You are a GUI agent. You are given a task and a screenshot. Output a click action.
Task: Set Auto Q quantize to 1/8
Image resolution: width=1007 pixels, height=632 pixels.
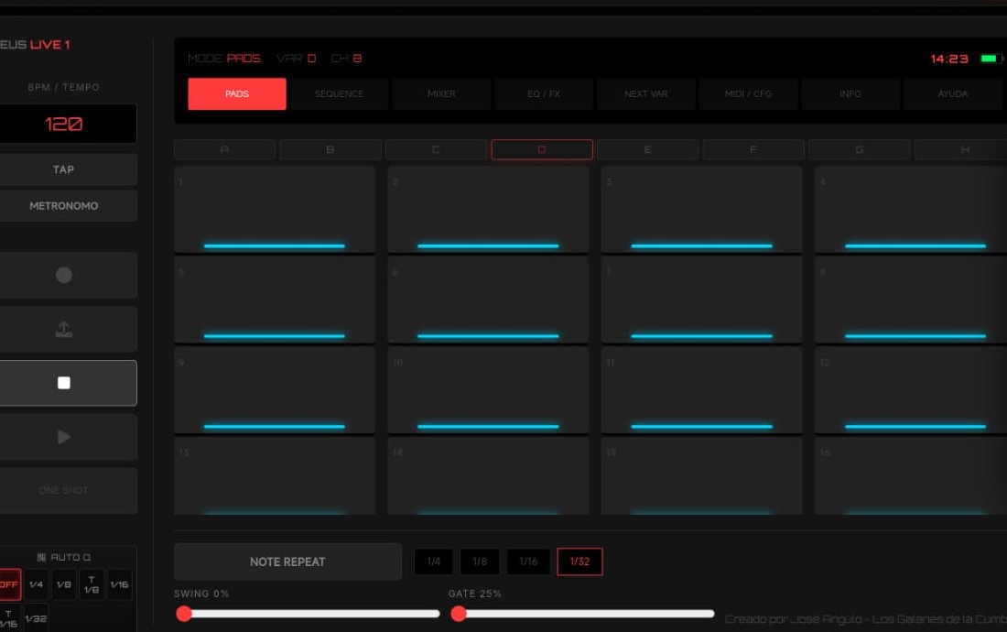(63, 584)
